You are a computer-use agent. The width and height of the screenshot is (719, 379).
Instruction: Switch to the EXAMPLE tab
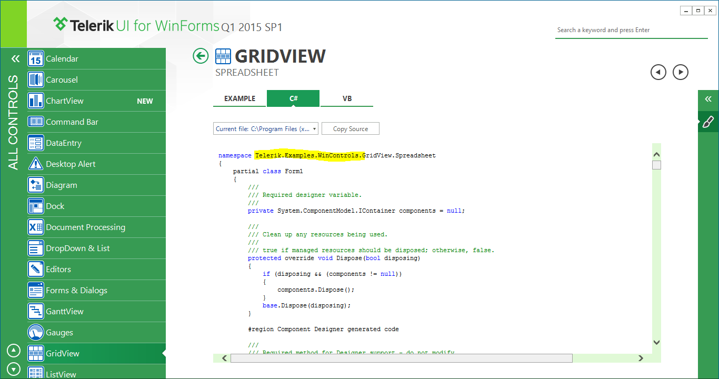coord(239,98)
